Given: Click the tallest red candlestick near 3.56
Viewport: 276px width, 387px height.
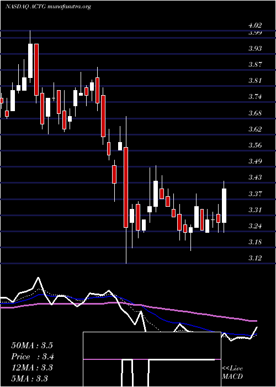Looking at the screenshot, I should (x=126, y=187).
